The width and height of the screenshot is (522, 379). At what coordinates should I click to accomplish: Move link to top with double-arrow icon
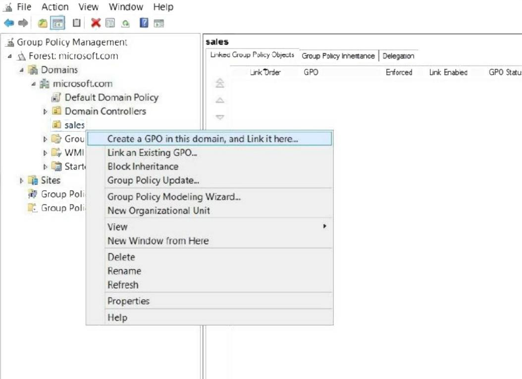click(220, 83)
